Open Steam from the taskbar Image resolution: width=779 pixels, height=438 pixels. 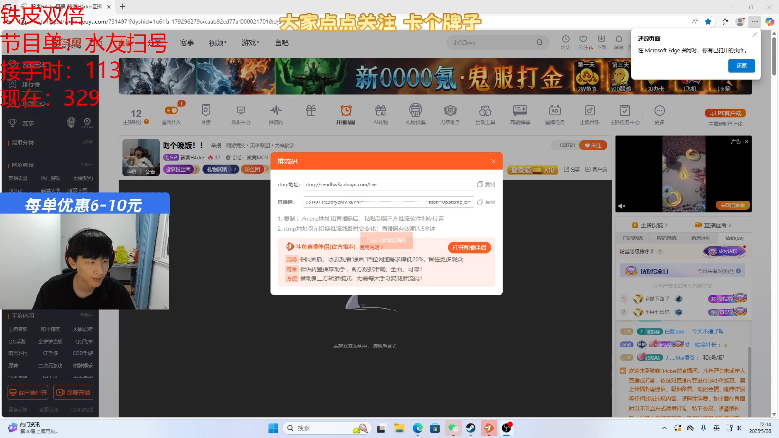click(x=470, y=428)
